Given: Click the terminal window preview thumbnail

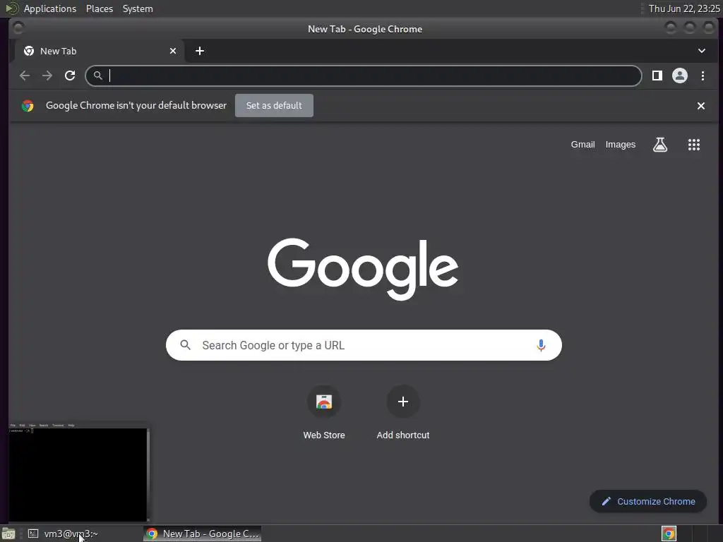Looking at the screenshot, I should pyautogui.click(x=78, y=471).
